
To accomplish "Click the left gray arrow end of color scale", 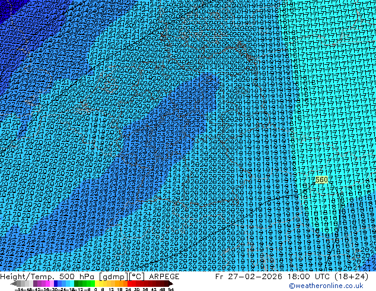I will click(x=14, y=283).
